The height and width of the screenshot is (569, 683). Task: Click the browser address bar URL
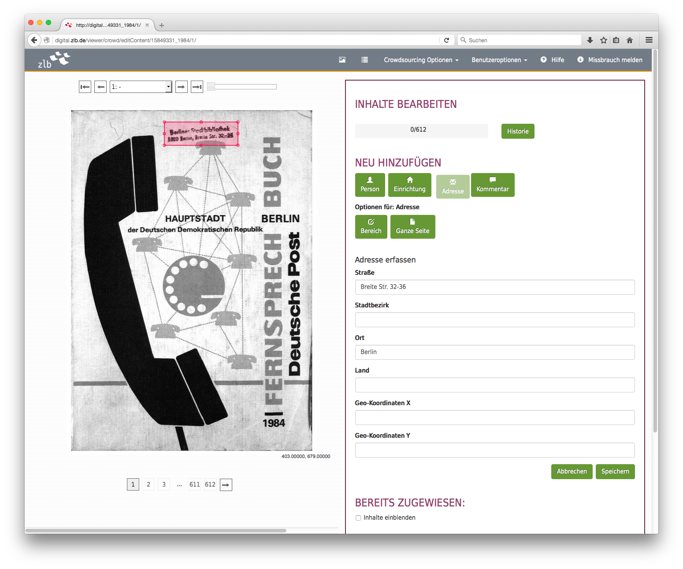[126, 40]
